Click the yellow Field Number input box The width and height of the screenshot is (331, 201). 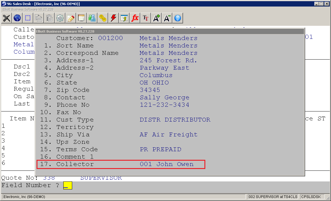(x=67, y=185)
